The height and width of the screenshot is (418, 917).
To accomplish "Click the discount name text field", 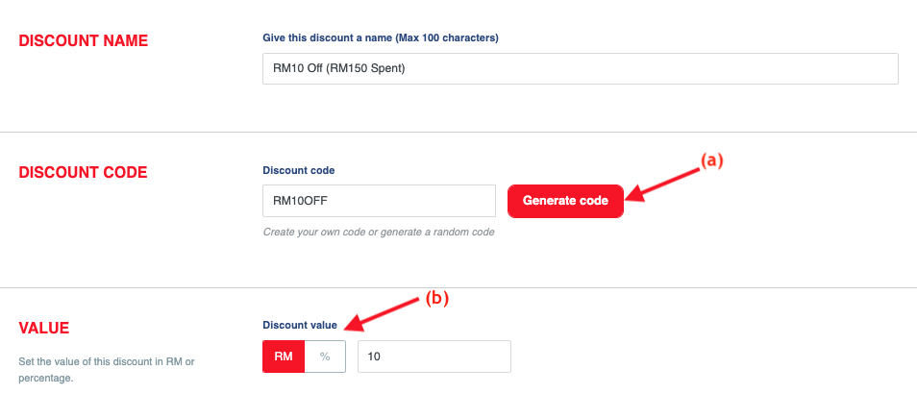I will coord(580,69).
